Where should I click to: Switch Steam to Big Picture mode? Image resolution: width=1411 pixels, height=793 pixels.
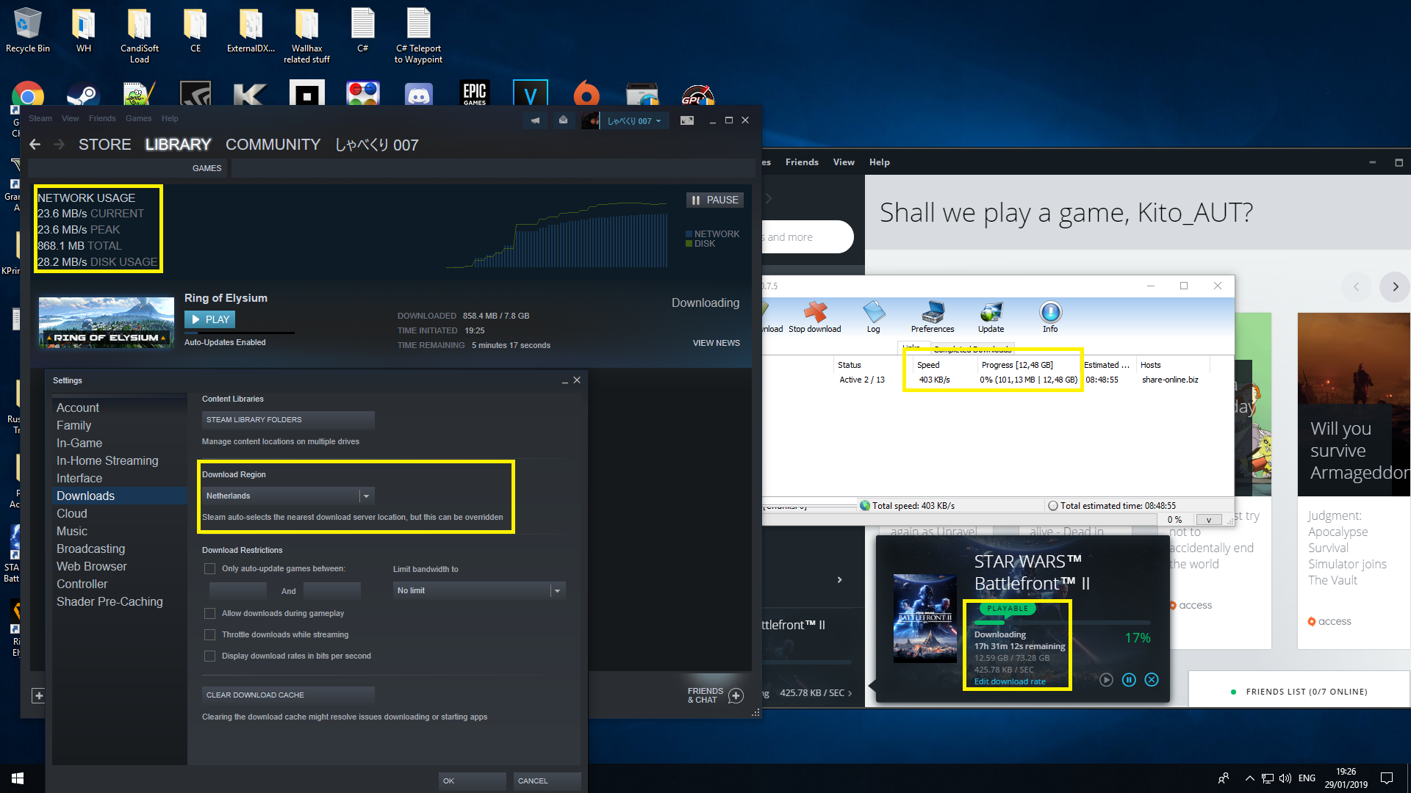coord(687,120)
